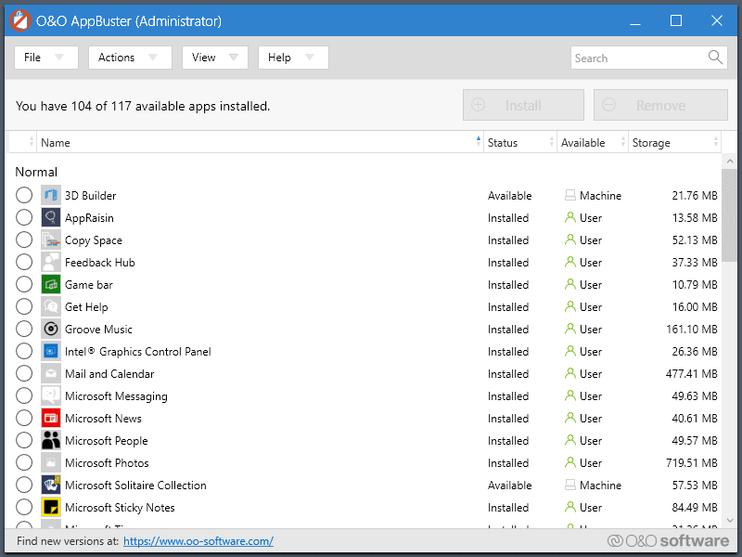Select the AppRaisin radio circle

24,217
